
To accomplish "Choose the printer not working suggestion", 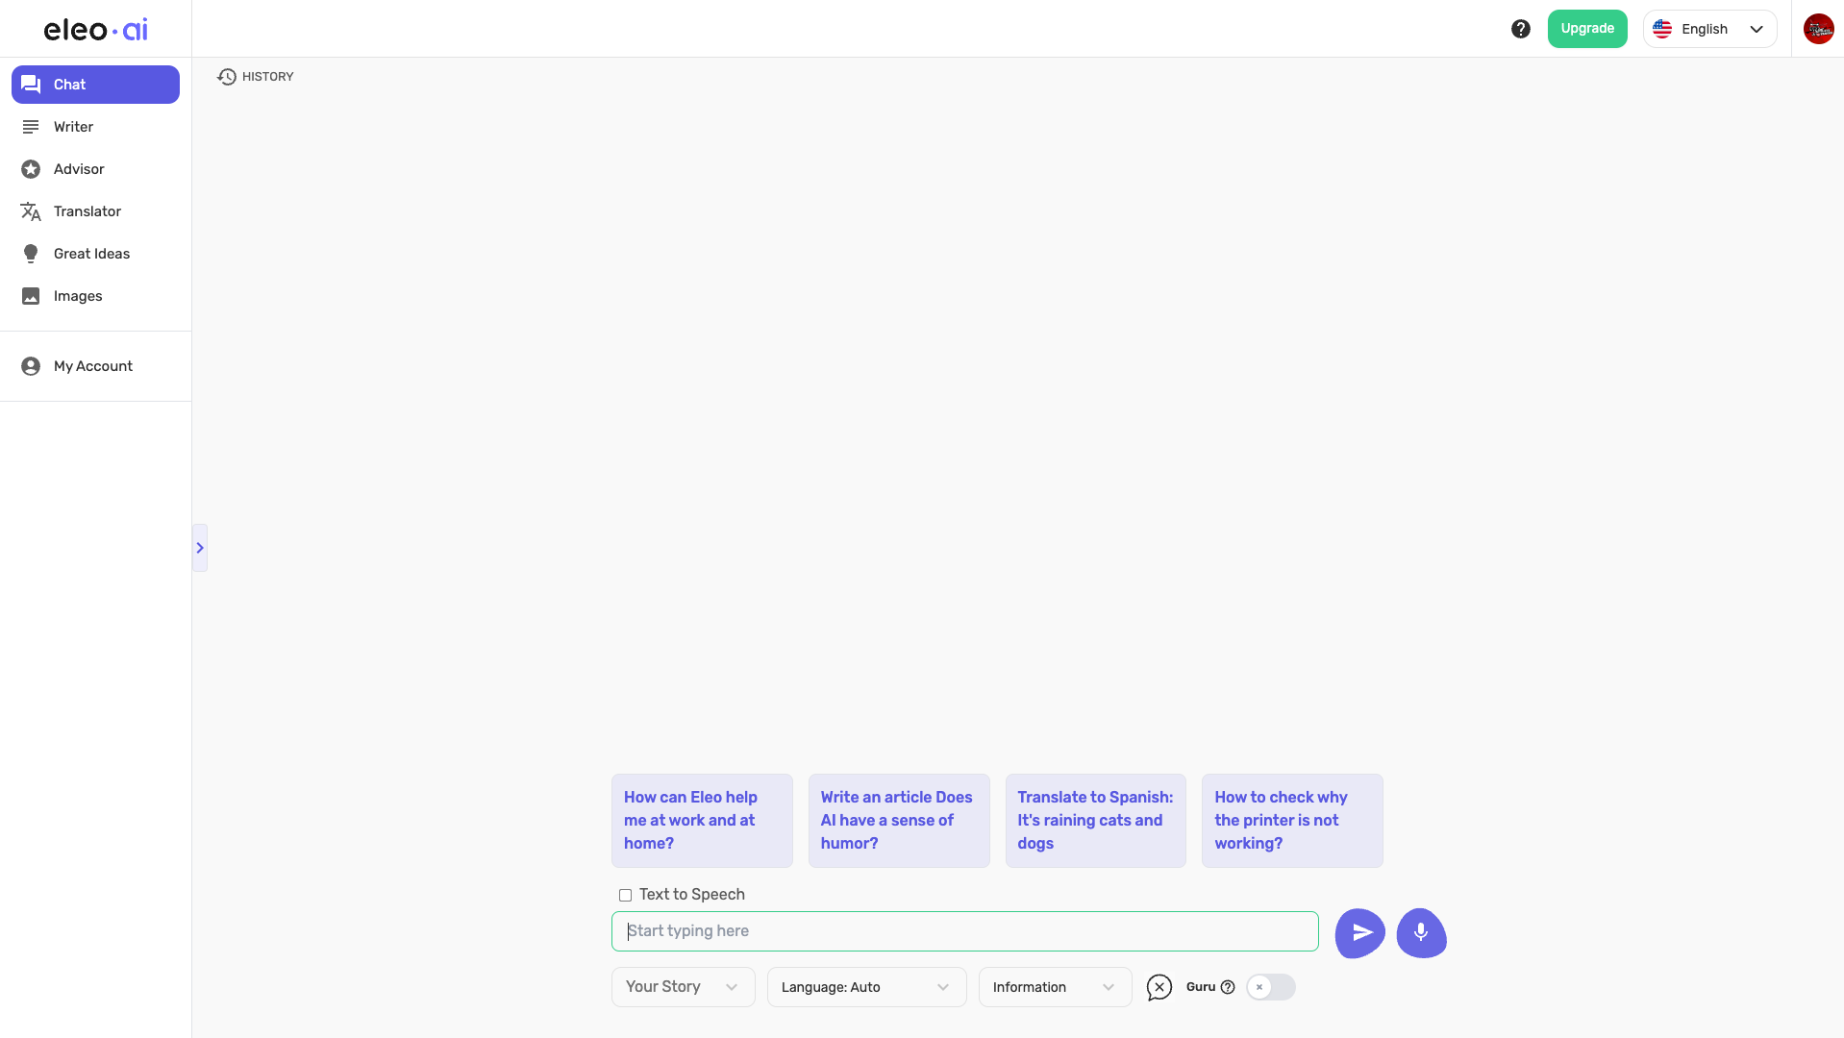I will tap(1291, 821).
